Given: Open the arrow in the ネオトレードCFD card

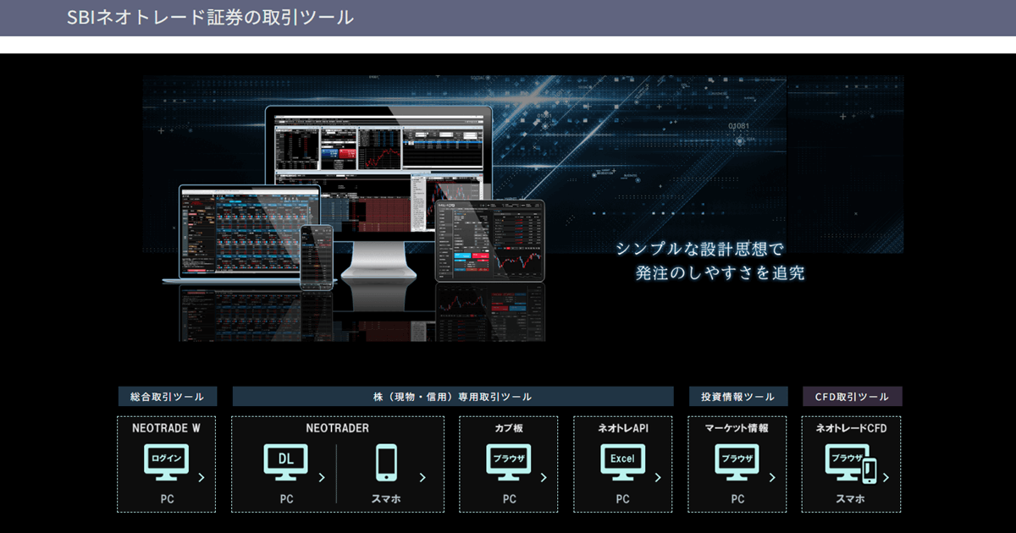Looking at the screenshot, I should pos(886,478).
